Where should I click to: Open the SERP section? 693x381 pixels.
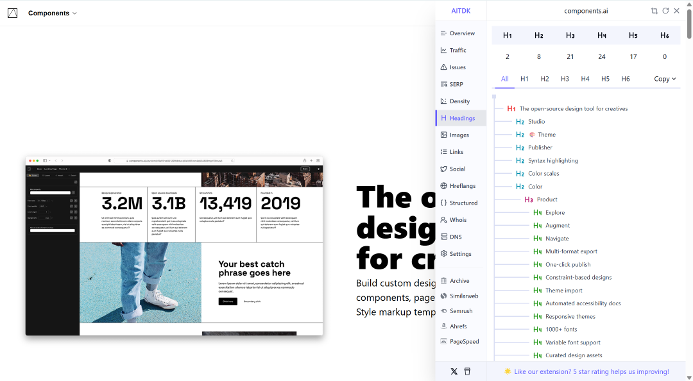coord(461,84)
